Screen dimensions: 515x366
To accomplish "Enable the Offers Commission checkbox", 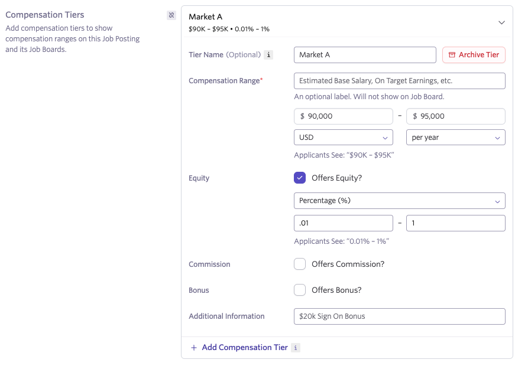I will point(300,264).
